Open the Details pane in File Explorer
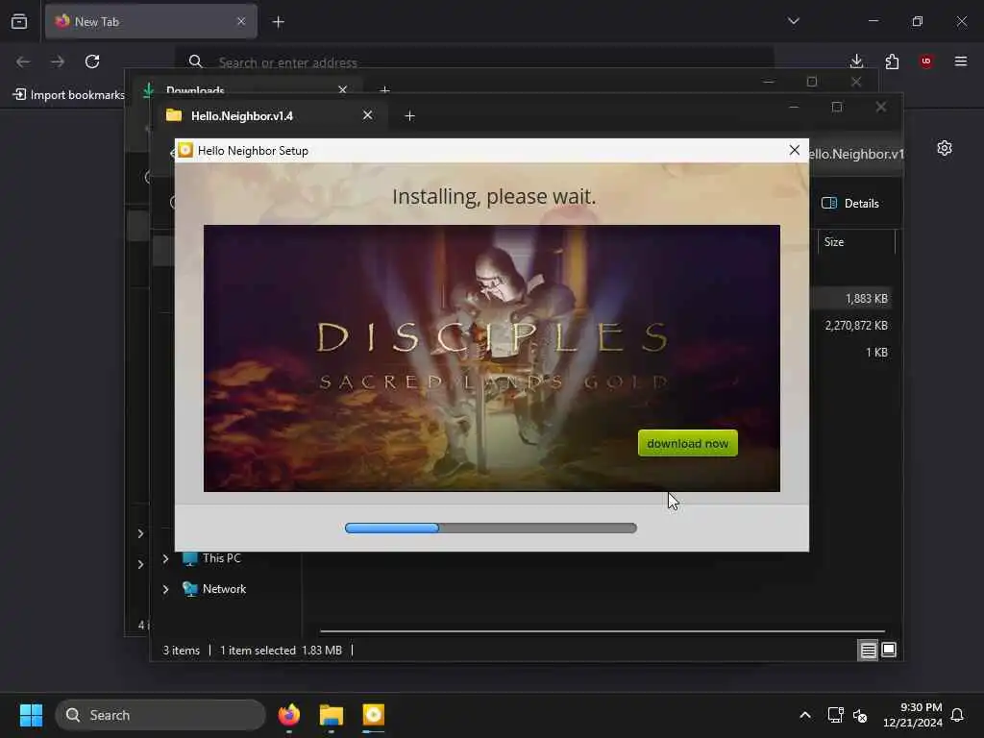This screenshot has height=738, width=984. pos(850,203)
